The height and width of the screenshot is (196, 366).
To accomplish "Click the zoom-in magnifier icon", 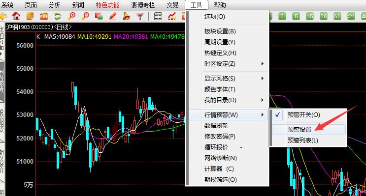I will pos(71,16).
